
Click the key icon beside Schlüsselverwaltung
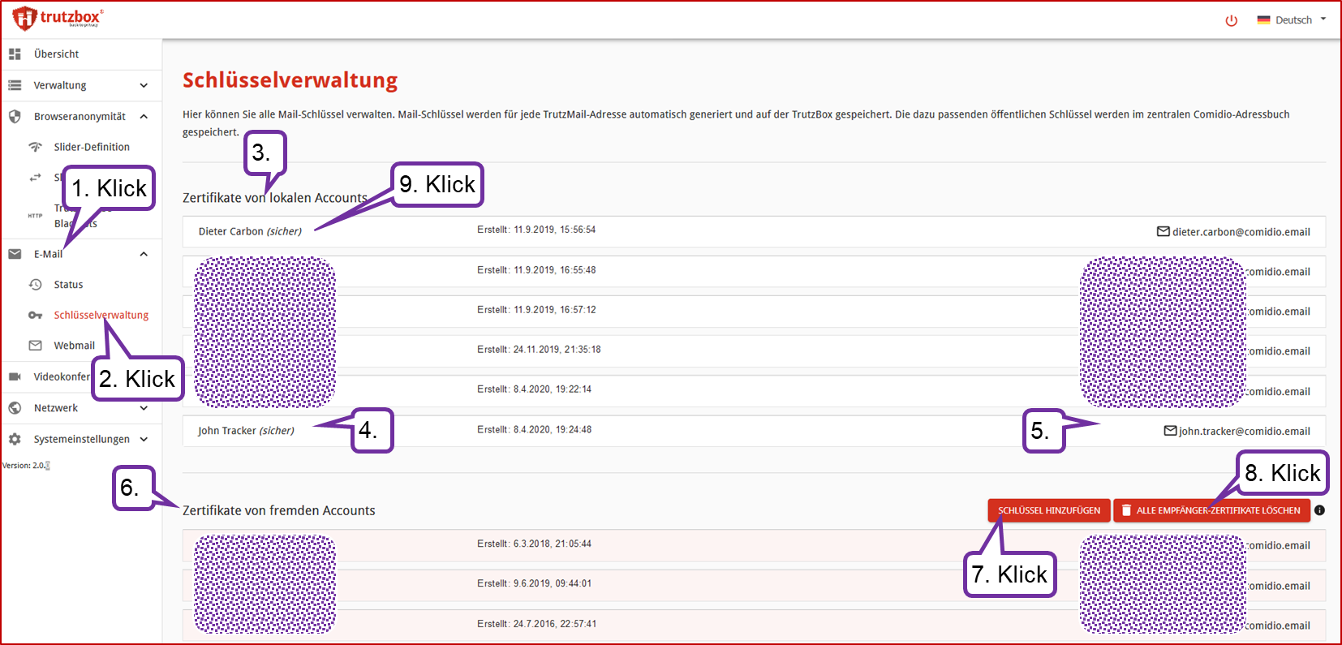(35, 315)
